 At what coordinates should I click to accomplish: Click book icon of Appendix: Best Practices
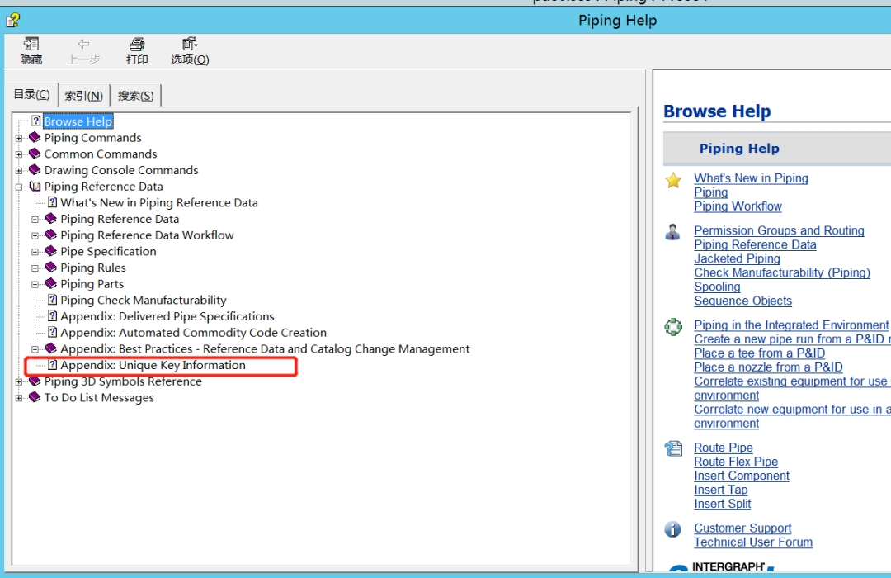(51, 348)
